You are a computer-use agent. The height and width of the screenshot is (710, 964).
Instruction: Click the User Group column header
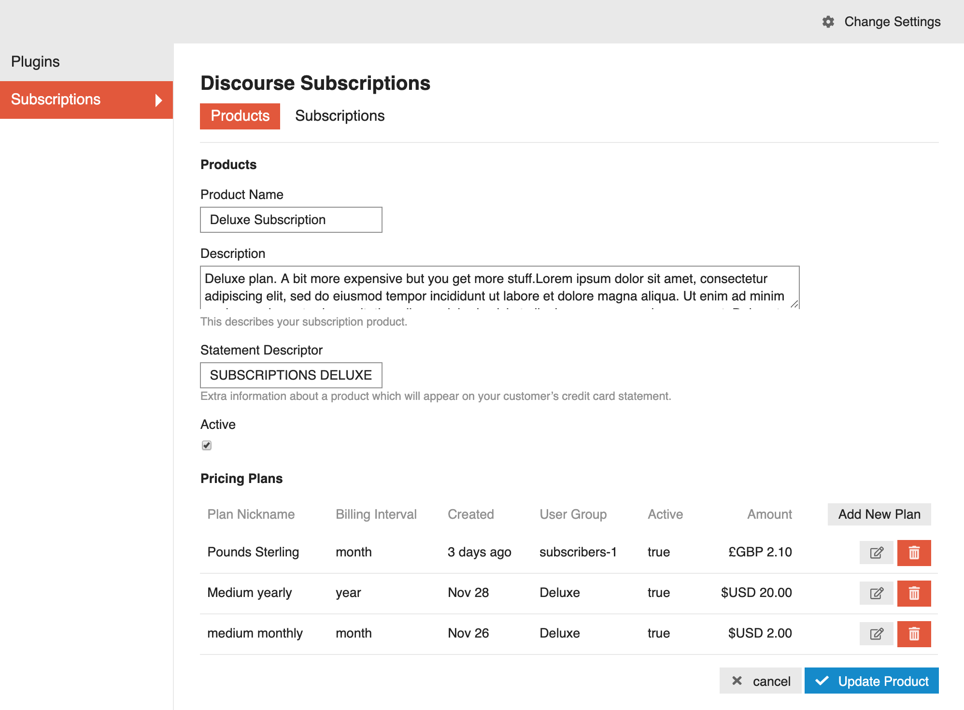pyautogui.click(x=573, y=514)
